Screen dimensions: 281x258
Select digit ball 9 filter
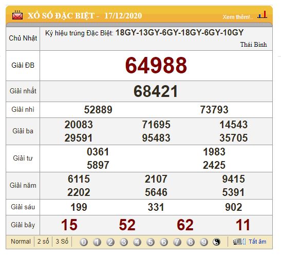click(x=204, y=242)
